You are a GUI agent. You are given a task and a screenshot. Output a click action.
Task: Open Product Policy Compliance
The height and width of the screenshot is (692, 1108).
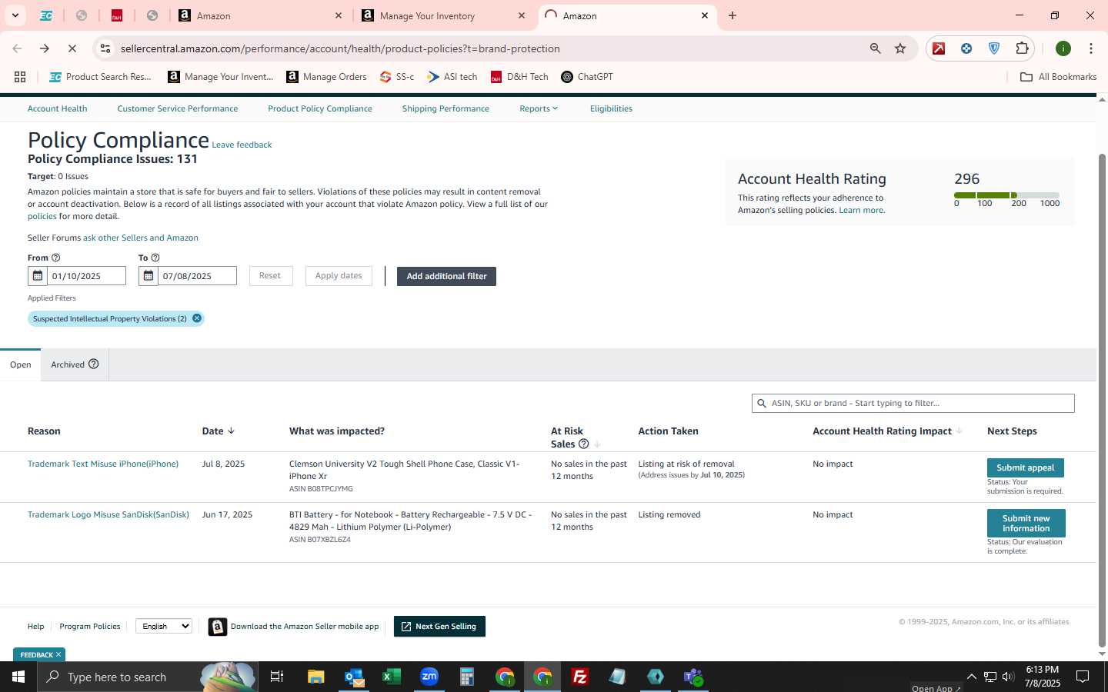[x=320, y=108]
